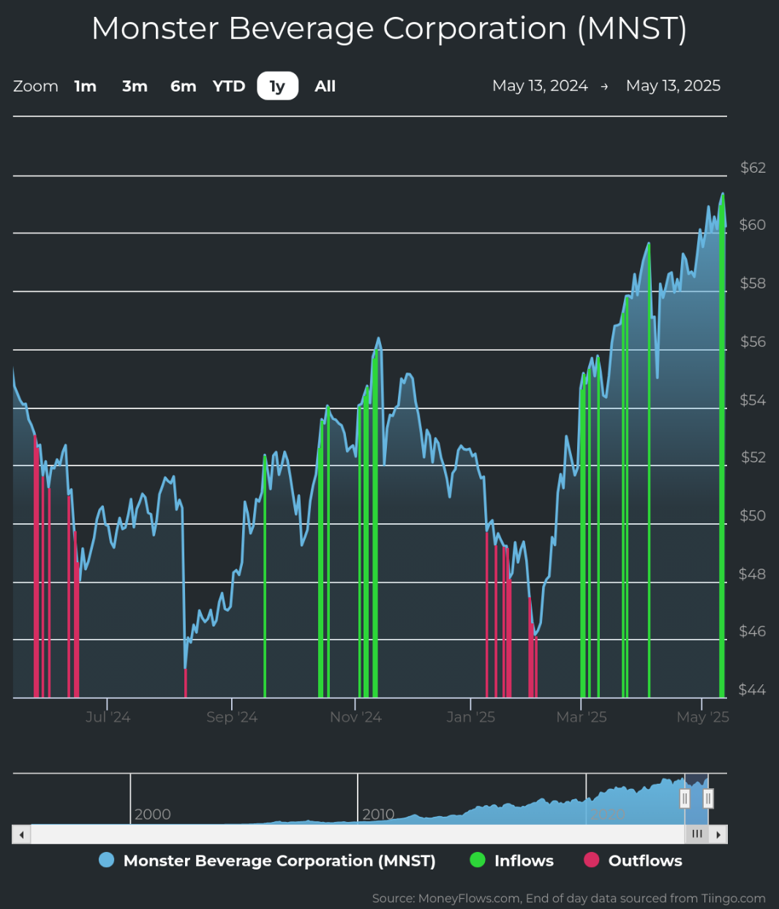Screen dimensions: 779x909
Task: Click the Nov '24 axis label
Action: (355, 717)
